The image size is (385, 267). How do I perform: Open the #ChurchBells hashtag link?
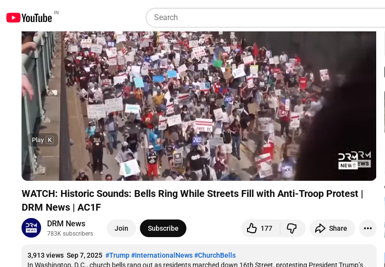click(215, 255)
